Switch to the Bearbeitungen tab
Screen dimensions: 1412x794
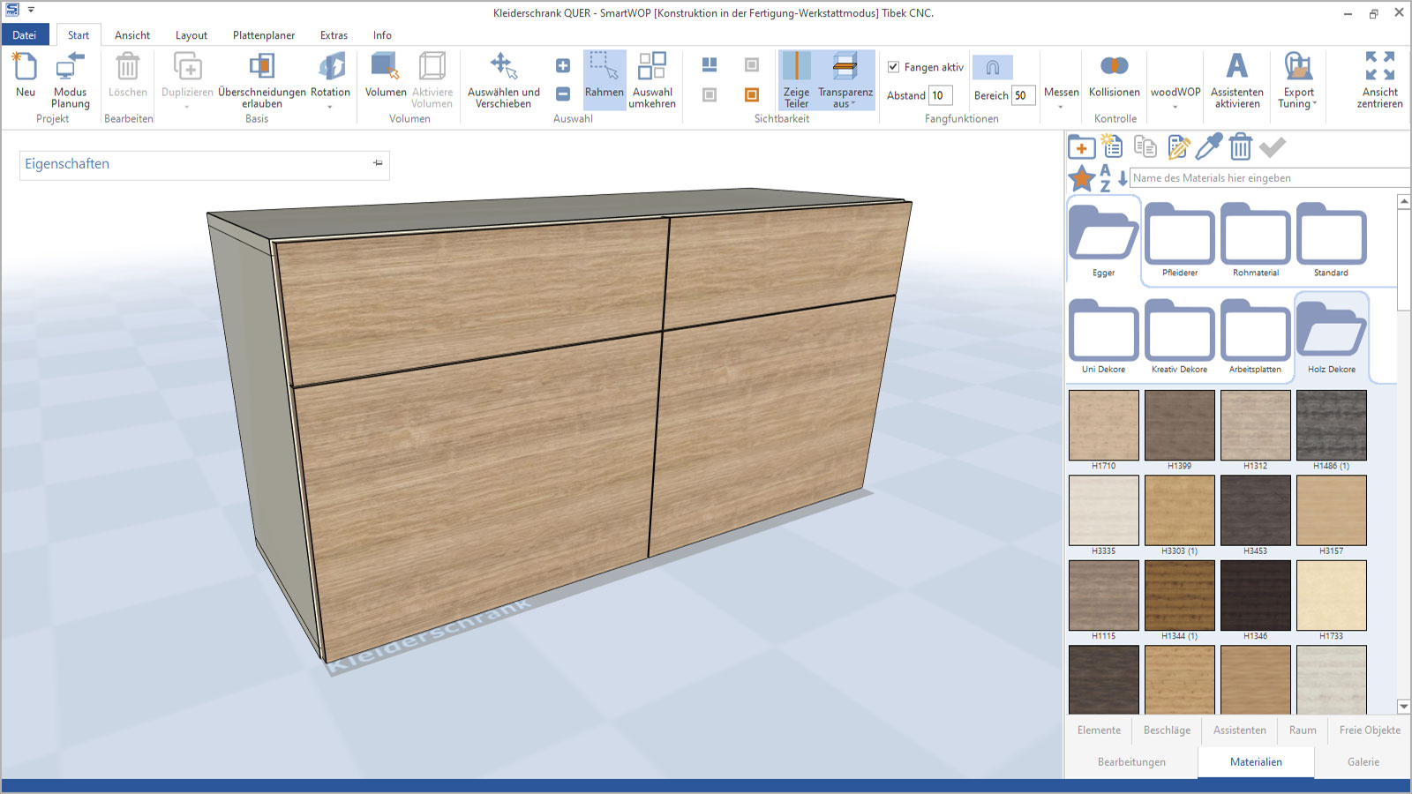pos(1131,762)
